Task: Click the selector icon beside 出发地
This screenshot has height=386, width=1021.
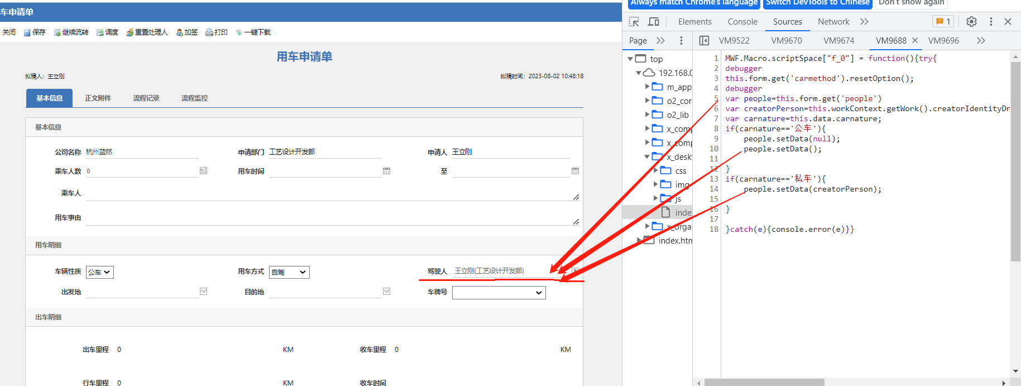Action: click(x=203, y=291)
